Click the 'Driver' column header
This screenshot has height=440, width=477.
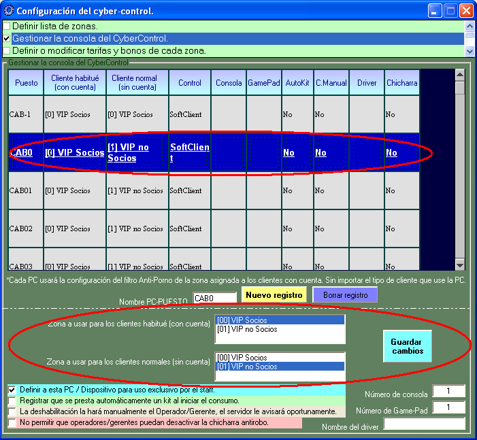(x=367, y=83)
